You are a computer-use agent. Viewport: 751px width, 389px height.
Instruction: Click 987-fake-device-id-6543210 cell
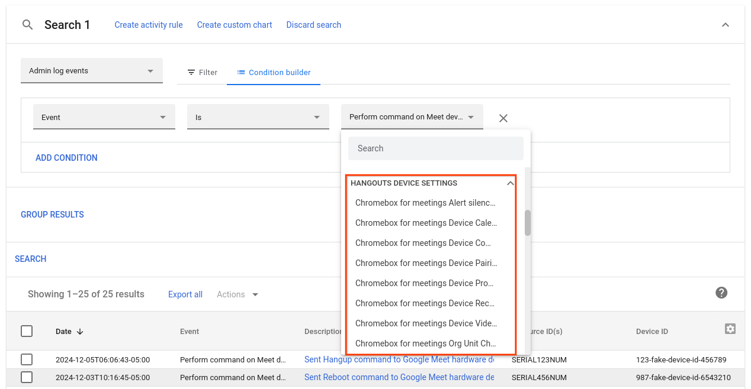tap(683, 377)
